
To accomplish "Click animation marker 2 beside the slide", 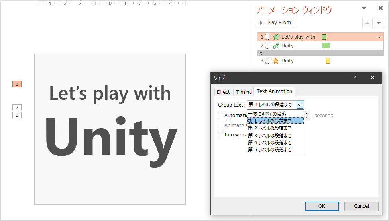I will (17, 107).
